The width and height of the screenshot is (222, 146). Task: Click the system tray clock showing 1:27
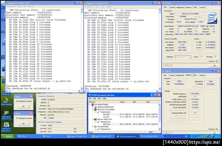218,136
